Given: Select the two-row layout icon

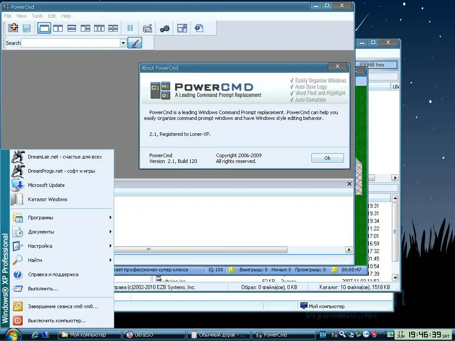Looking at the screenshot, I should (x=72, y=28).
